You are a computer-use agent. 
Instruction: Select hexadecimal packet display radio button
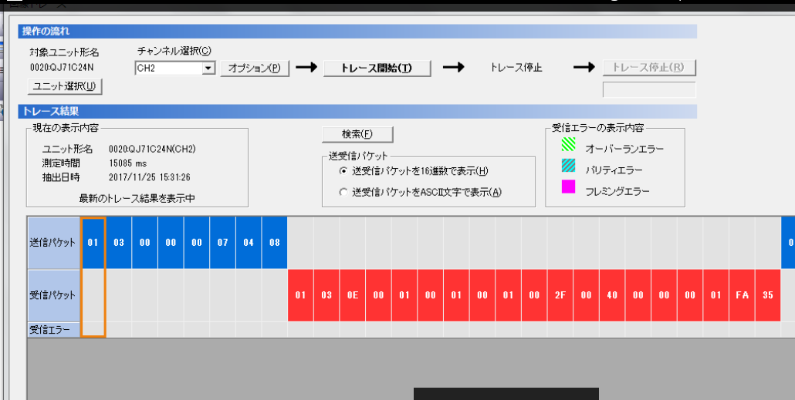click(x=343, y=170)
